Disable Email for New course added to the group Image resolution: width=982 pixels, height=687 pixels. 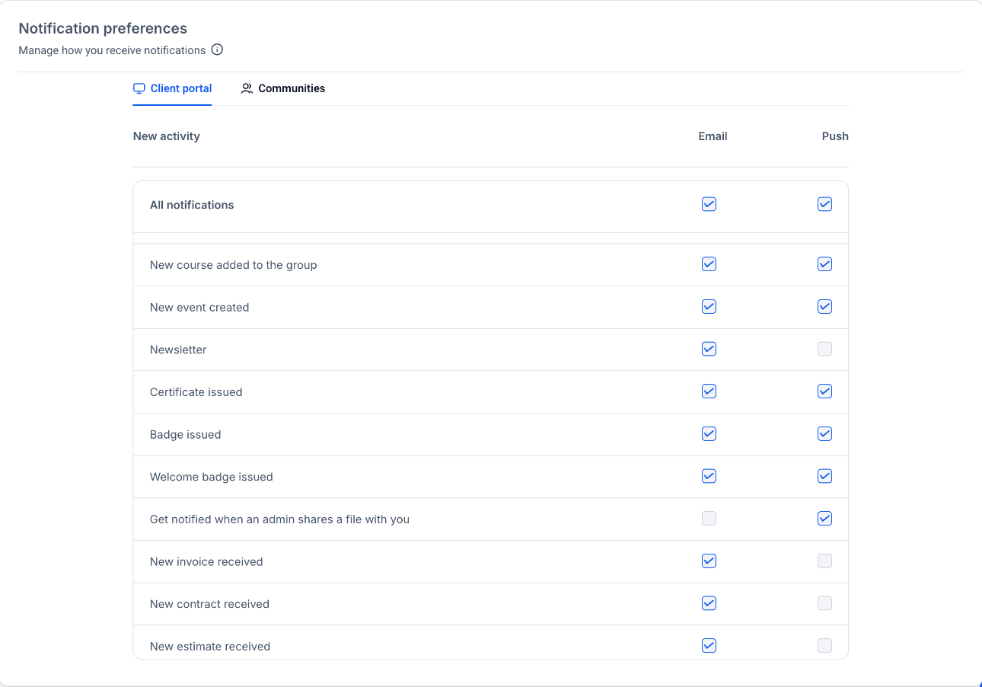click(709, 264)
